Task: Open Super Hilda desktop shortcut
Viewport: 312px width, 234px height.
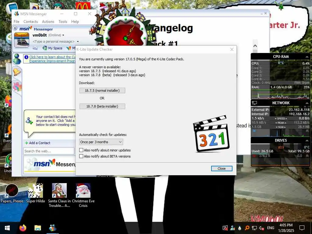Action: pos(35,193)
